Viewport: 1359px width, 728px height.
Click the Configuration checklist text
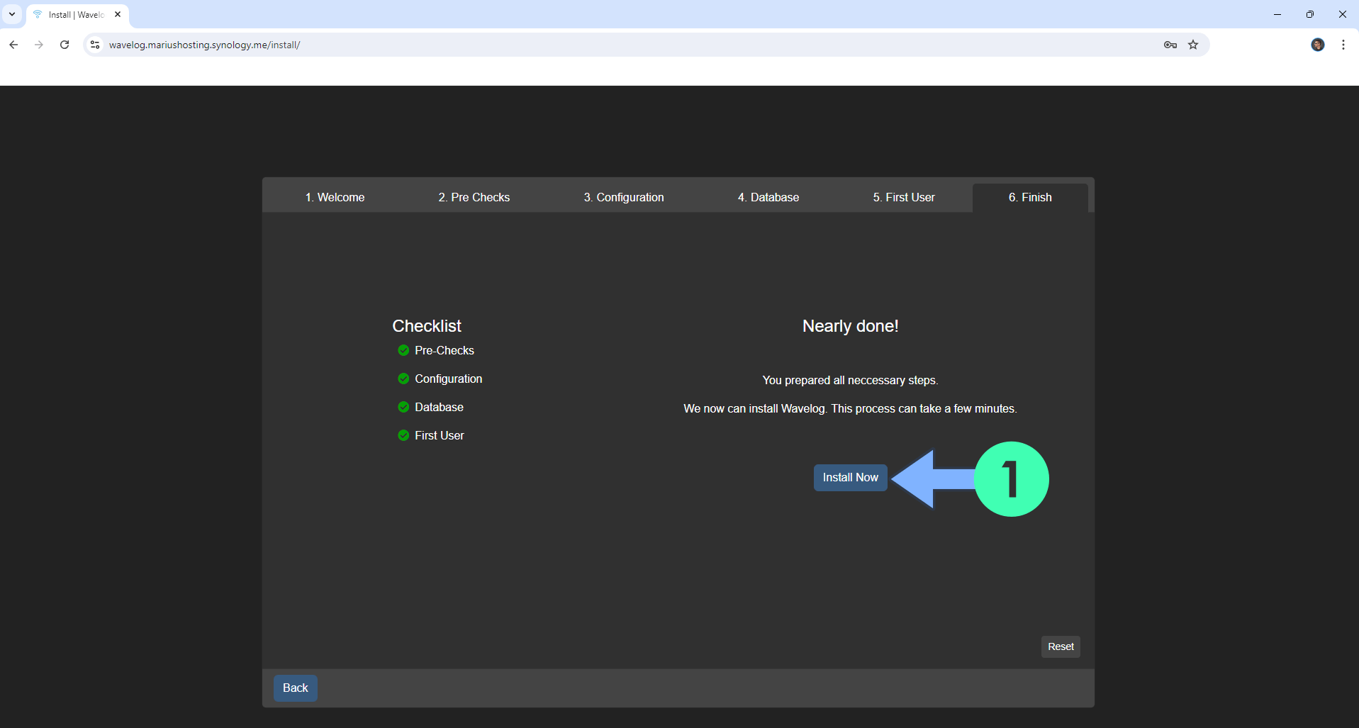(x=449, y=379)
